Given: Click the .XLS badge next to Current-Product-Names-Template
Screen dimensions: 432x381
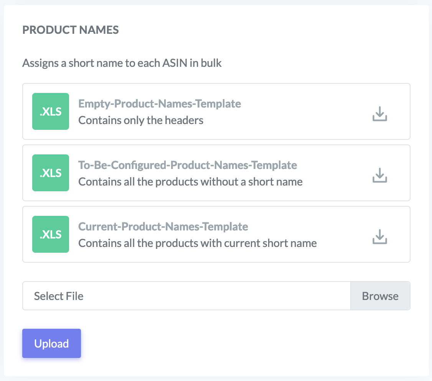Looking at the screenshot, I should (x=51, y=234).
